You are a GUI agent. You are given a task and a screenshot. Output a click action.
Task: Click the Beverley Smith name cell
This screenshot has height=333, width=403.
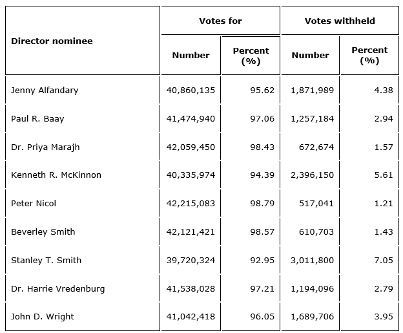point(43,231)
